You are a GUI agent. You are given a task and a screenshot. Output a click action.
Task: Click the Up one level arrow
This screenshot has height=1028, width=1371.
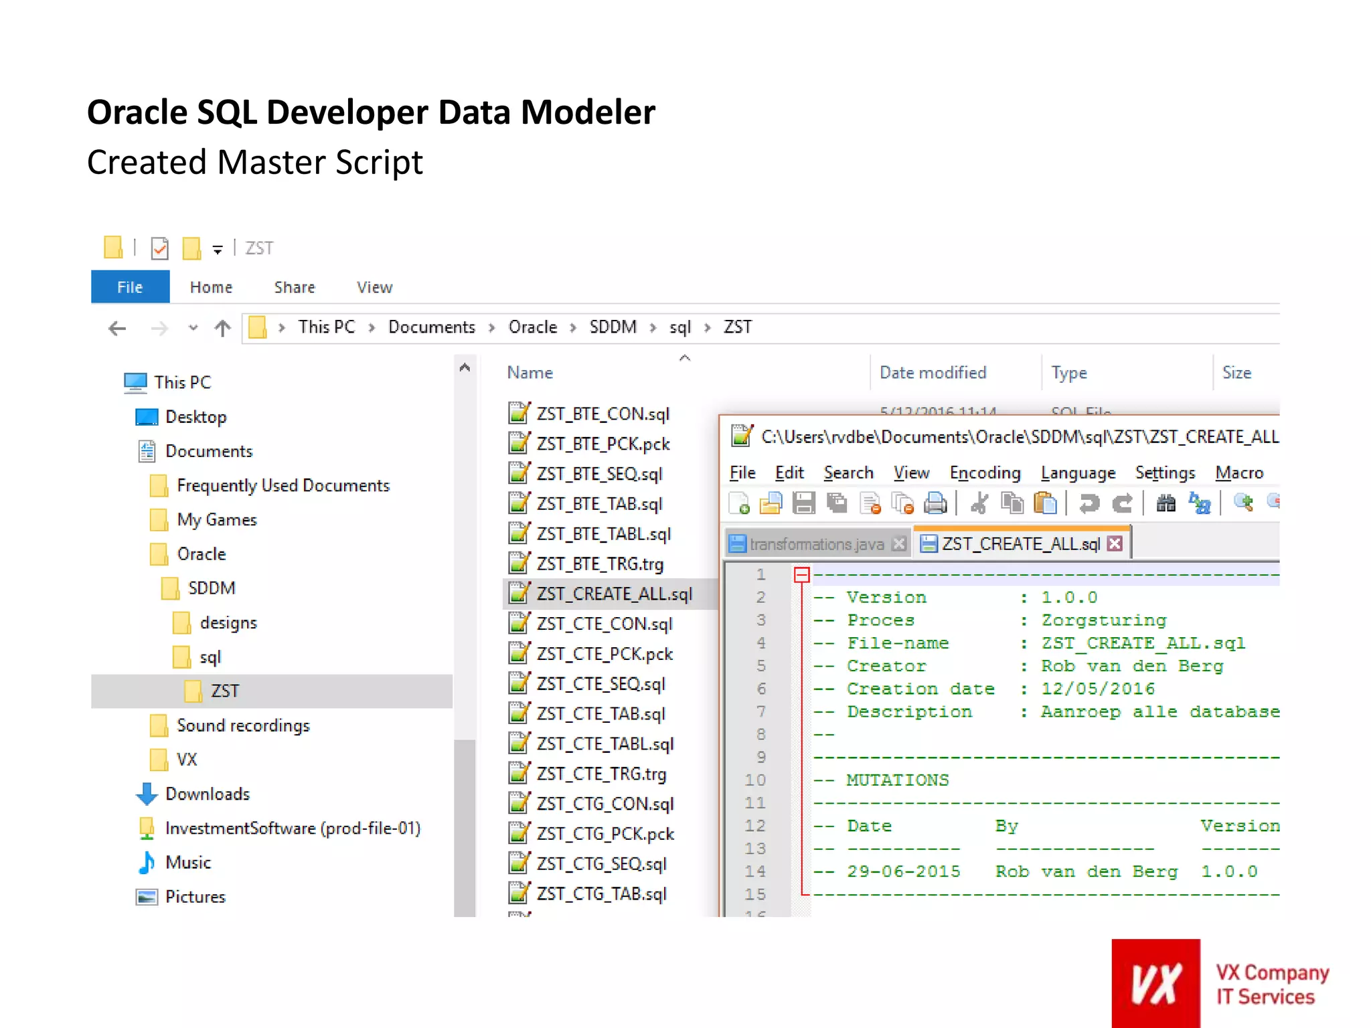pos(222,328)
